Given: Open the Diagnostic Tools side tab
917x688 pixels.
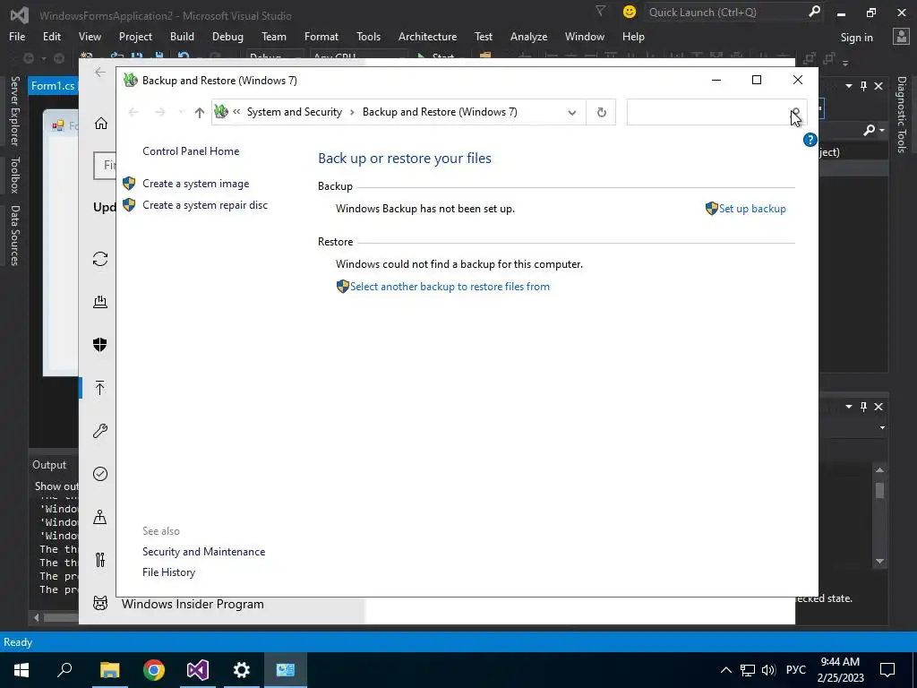Looking at the screenshot, I should click(901, 115).
